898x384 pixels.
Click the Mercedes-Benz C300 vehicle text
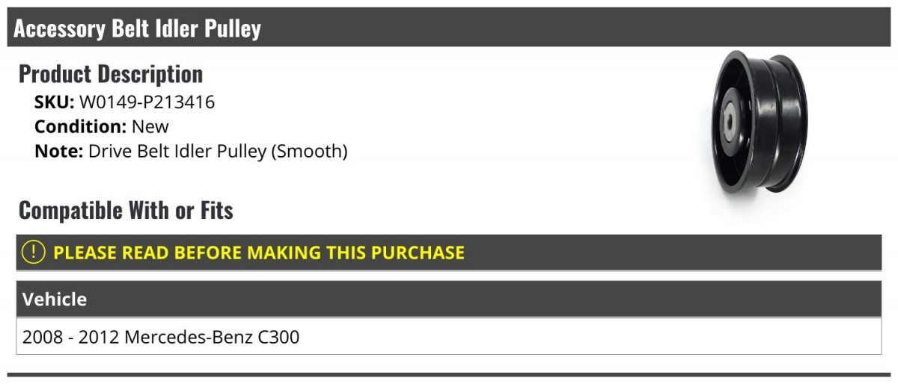pyautogui.click(x=212, y=337)
